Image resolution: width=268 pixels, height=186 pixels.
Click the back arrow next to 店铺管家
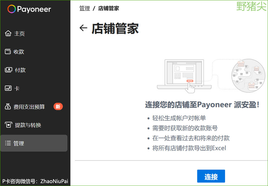(x=83, y=28)
